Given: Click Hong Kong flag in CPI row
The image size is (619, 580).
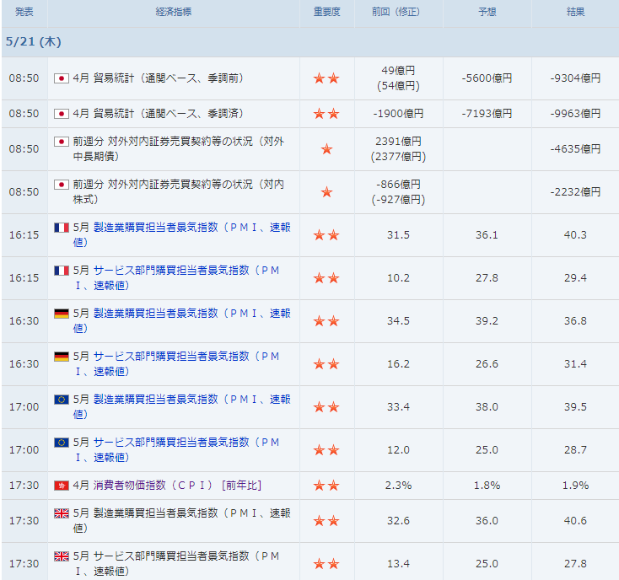Looking at the screenshot, I should (62, 486).
